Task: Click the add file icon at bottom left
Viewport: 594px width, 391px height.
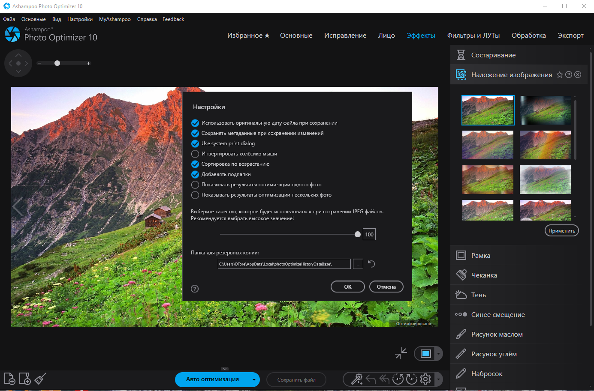Action: [9, 379]
